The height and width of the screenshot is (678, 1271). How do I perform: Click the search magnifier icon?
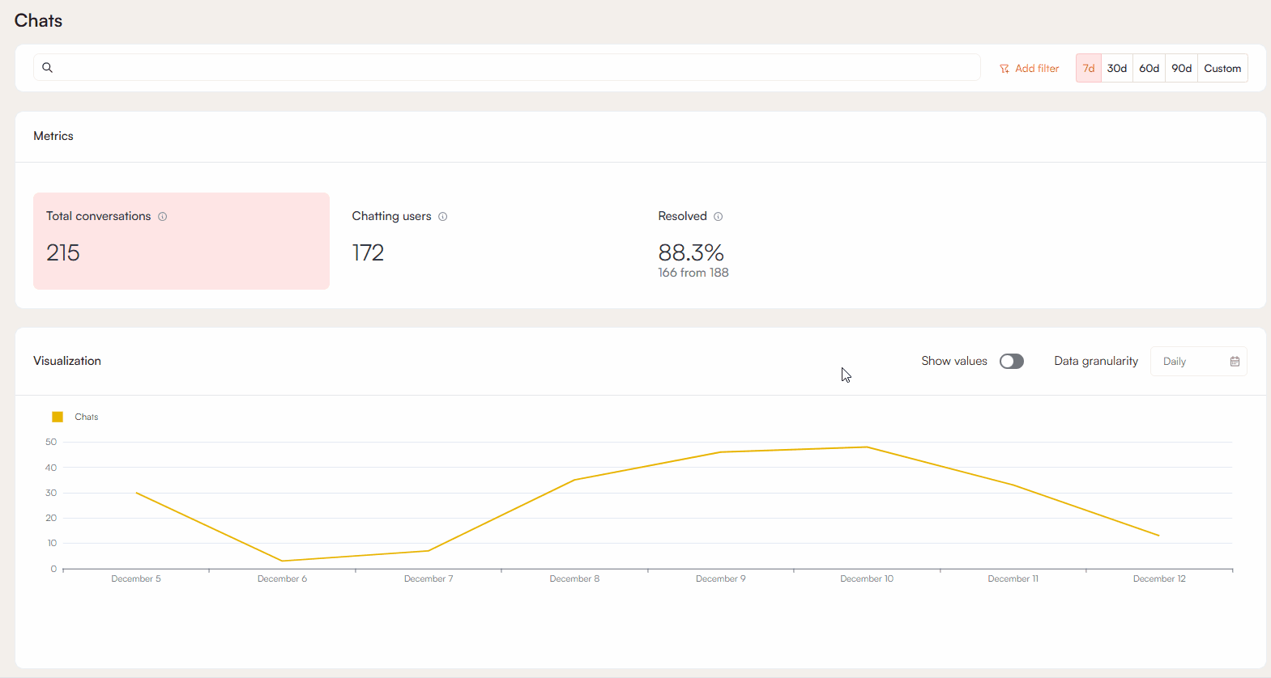click(48, 68)
